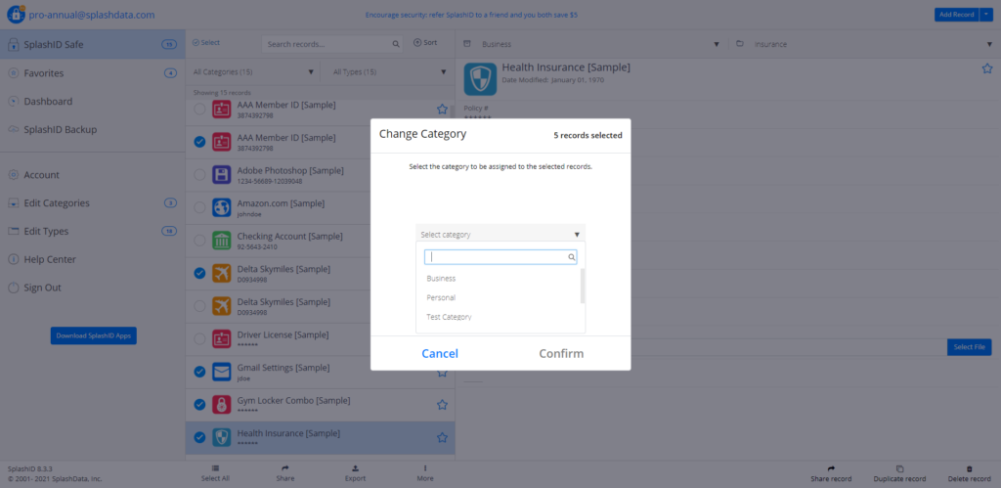Click the category list scrollbar

(x=583, y=286)
